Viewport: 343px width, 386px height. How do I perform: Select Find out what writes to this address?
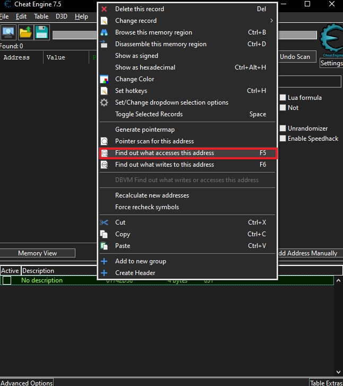pyautogui.click(x=164, y=165)
